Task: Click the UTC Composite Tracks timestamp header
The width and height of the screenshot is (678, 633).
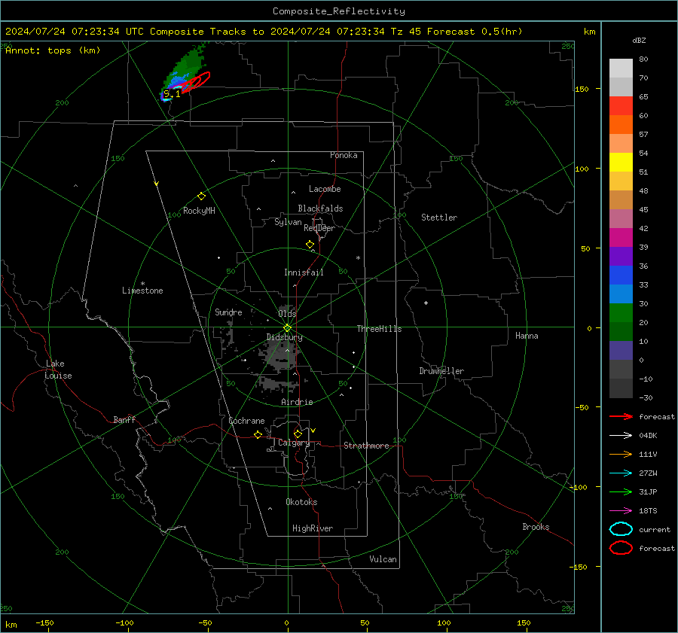Action: [264, 32]
